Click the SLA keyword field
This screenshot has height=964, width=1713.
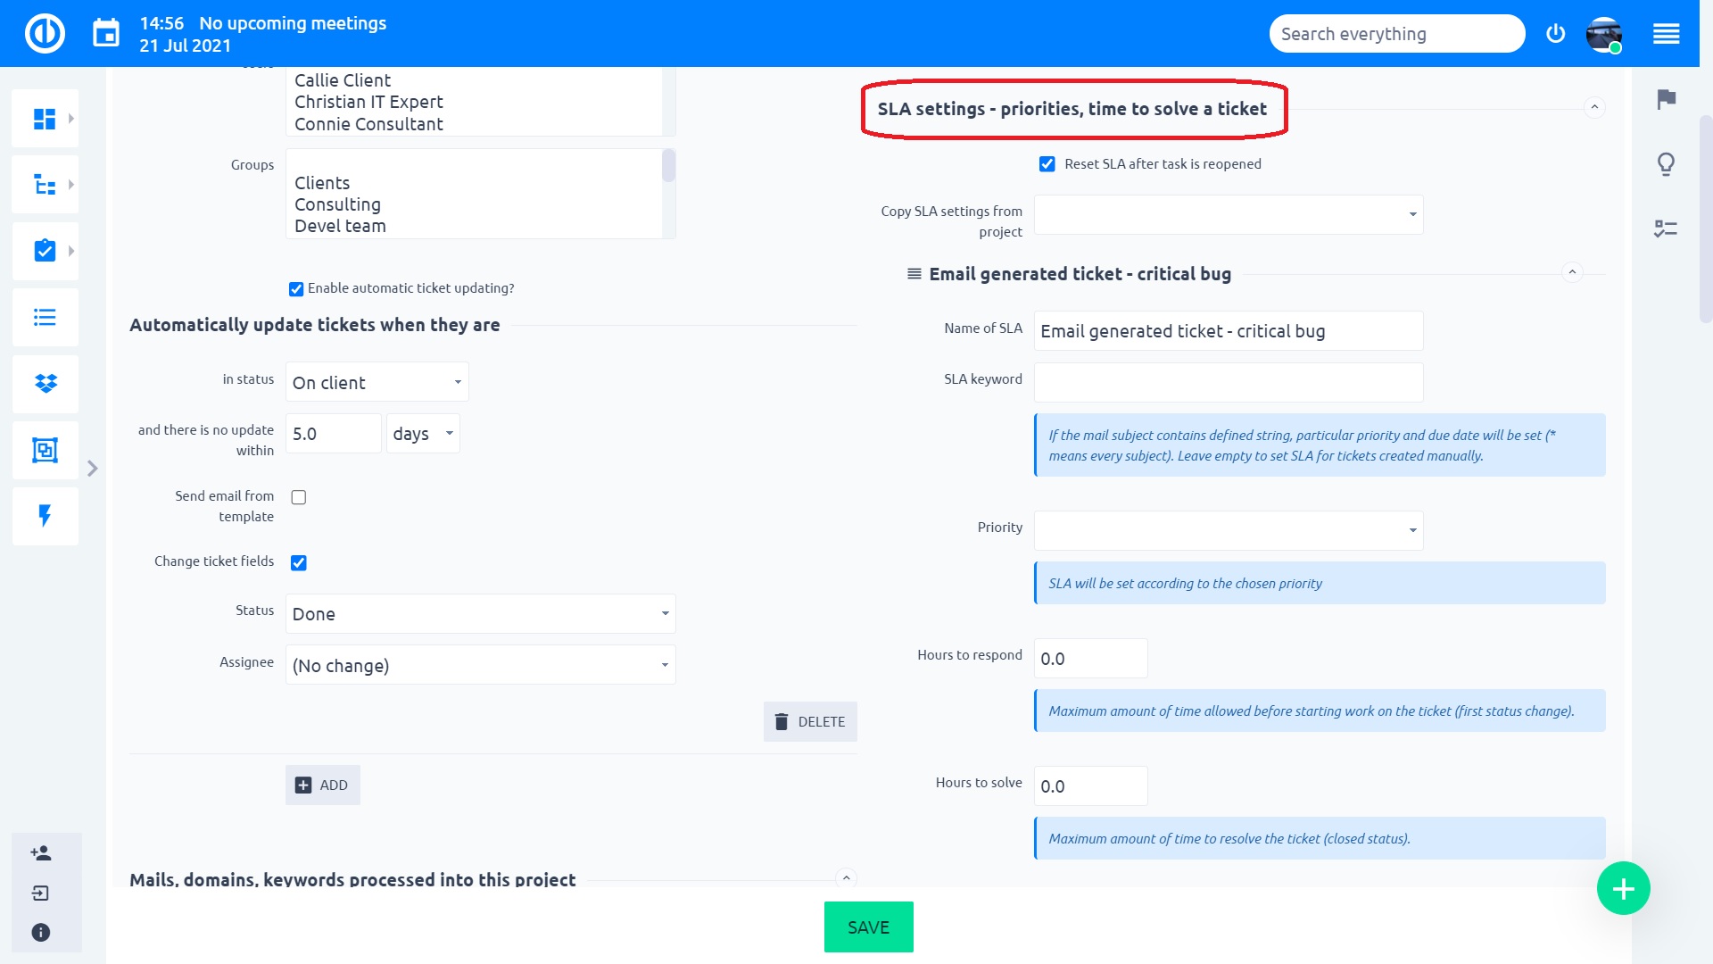coord(1229,382)
